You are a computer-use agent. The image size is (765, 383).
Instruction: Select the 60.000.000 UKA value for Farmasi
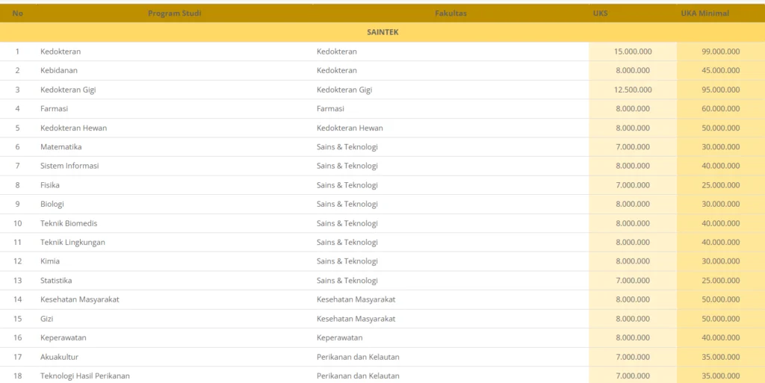point(720,109)
